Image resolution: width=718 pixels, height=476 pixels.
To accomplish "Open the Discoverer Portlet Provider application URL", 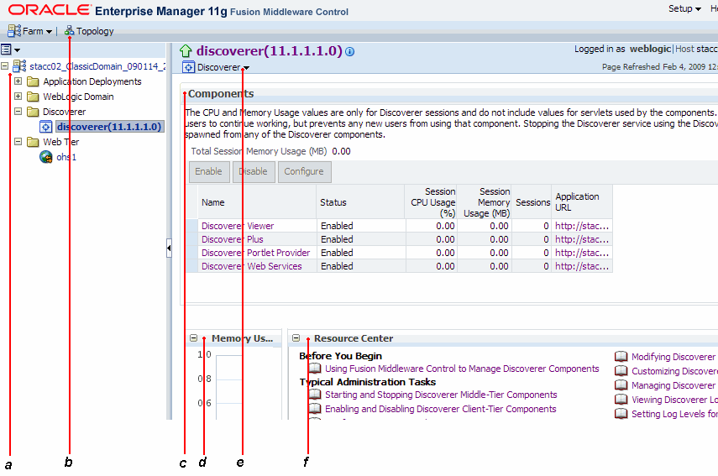I will 582,252.
